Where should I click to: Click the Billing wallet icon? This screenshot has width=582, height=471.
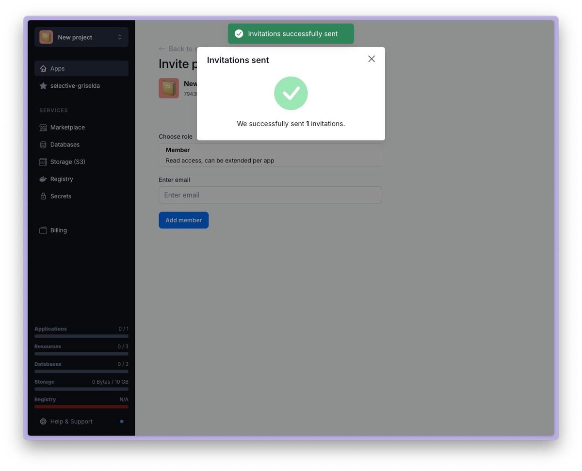tap(43, 230)
